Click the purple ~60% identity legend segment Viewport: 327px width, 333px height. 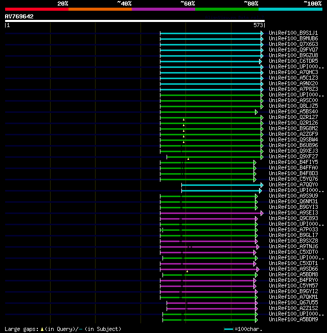click(x=163, y=9)
